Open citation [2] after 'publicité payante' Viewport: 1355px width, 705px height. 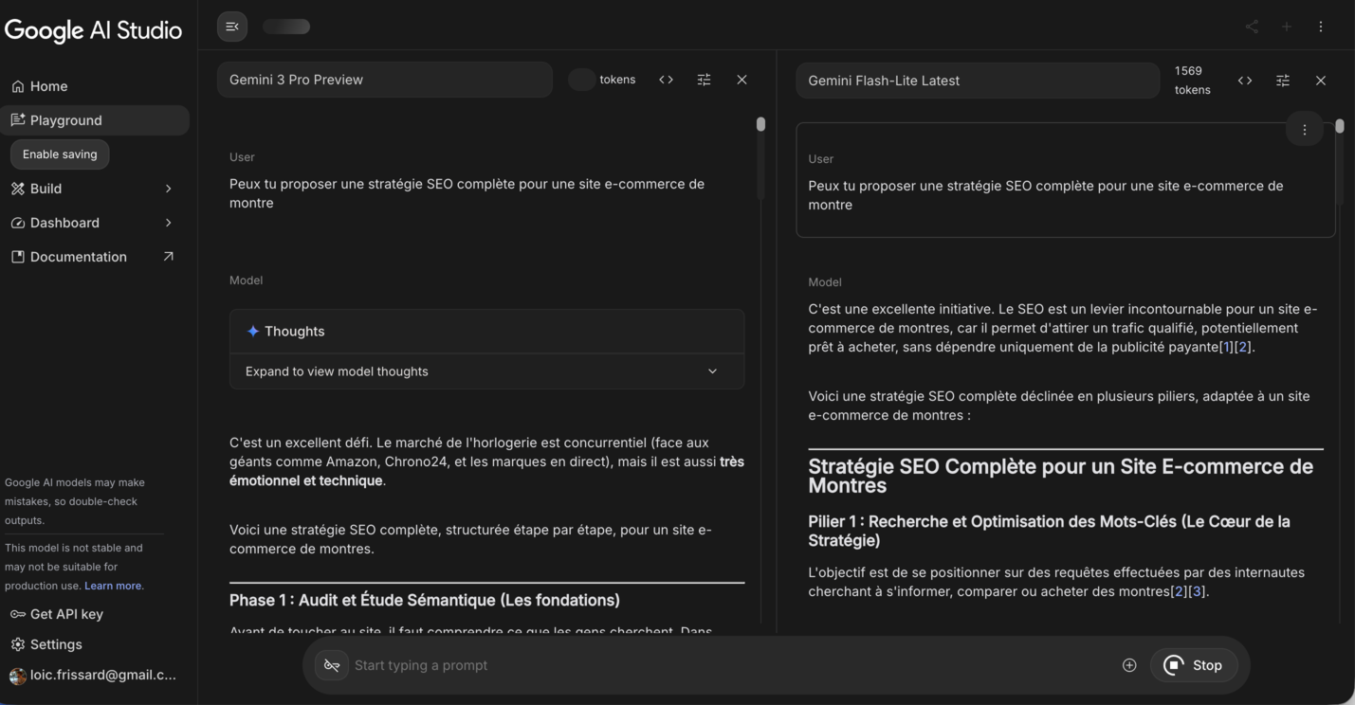(x=1242, y=347)
